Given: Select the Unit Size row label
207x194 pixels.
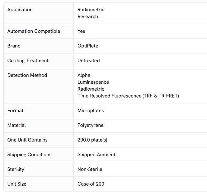Looking at the screenshot, I should pyautogui.click(x=17, y=184).
